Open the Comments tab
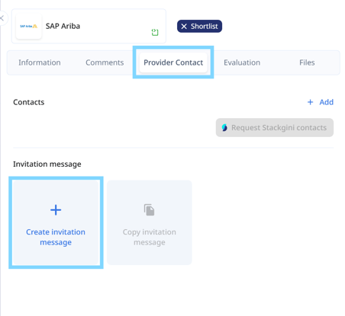The width and height of the screenshot is (345, 316). (x=105, y=62)
